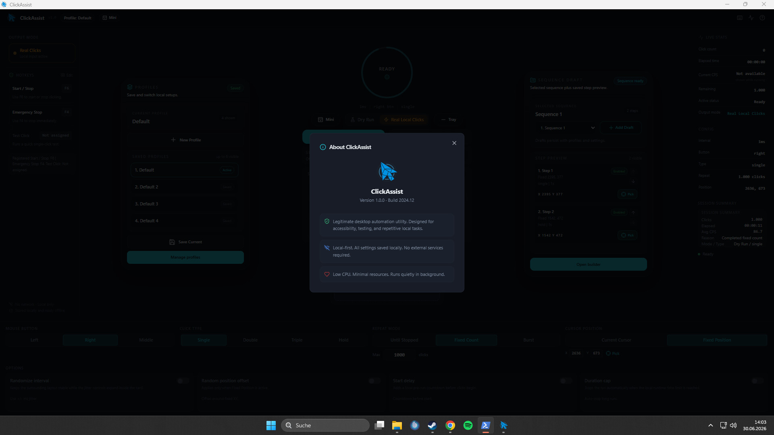Enable the Randomize interval toggle

point(183,381)
